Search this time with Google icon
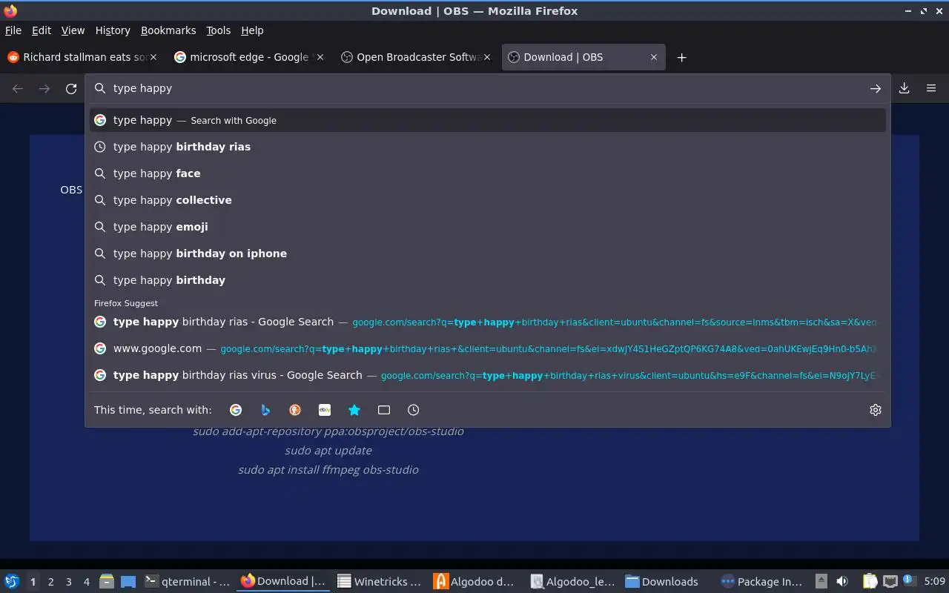Image resolution: width=949 pixels, height=593 pixels. pyautogui.click(x=236, y=410)
